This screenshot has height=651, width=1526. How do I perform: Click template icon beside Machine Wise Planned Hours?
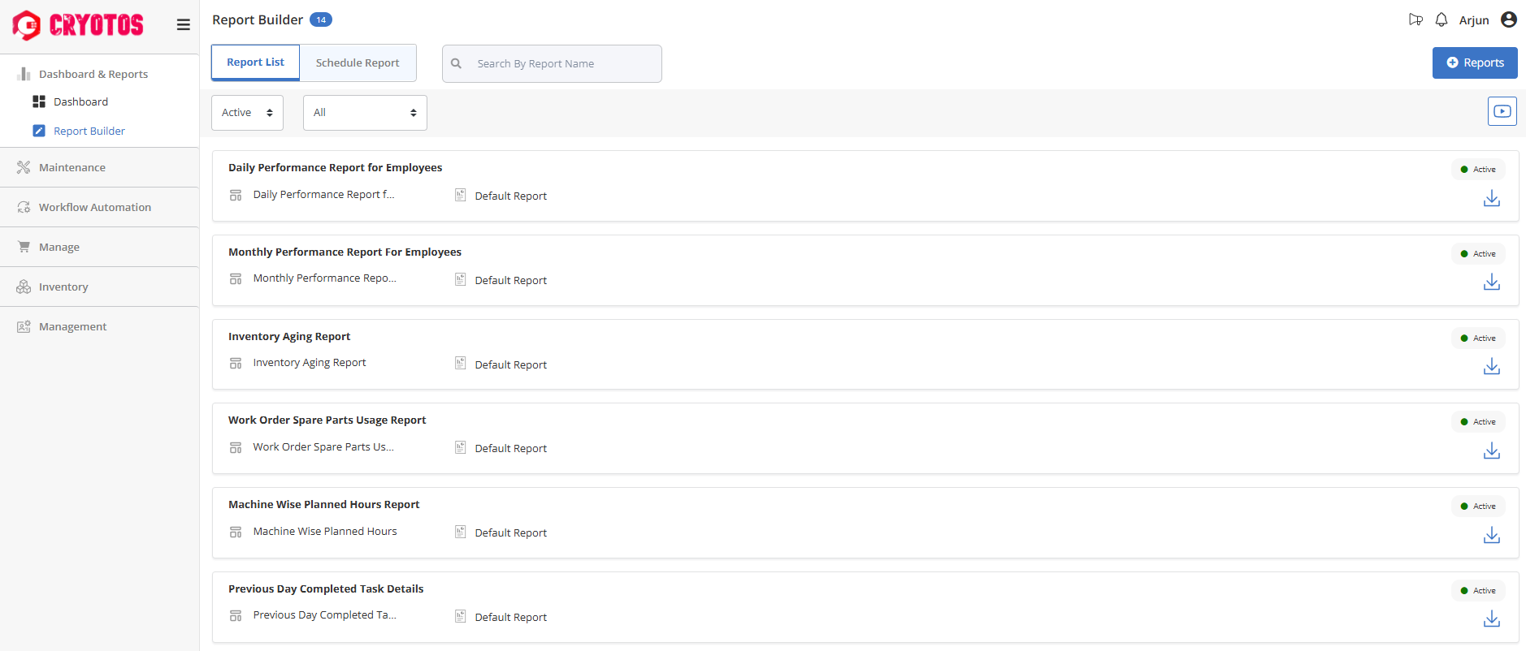tap(236, 532)
